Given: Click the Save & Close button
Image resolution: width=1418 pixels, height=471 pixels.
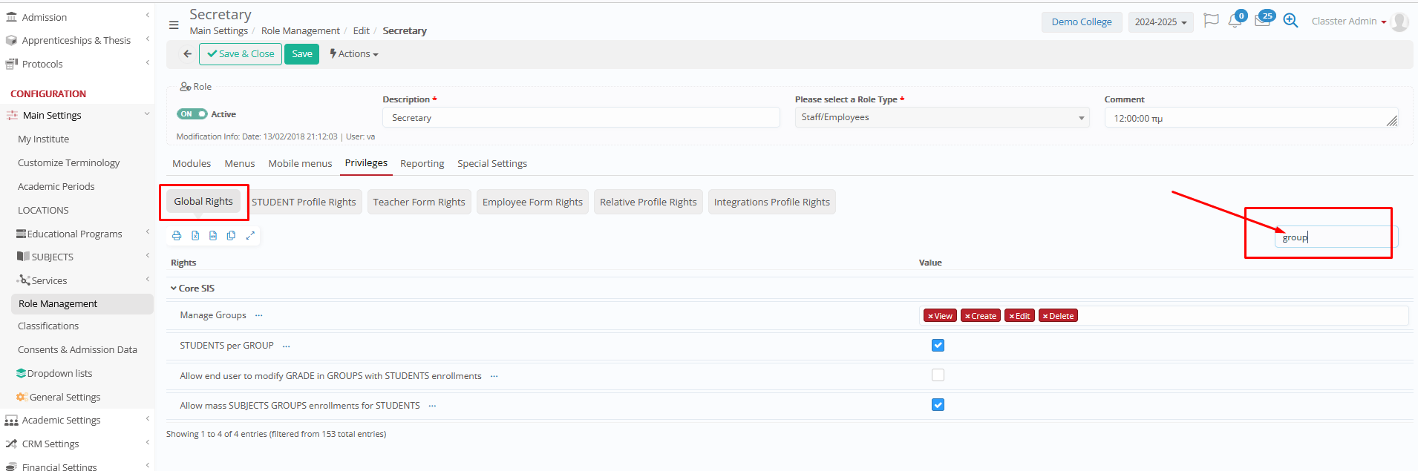Looking at the screenshot, I should point(241,54).
